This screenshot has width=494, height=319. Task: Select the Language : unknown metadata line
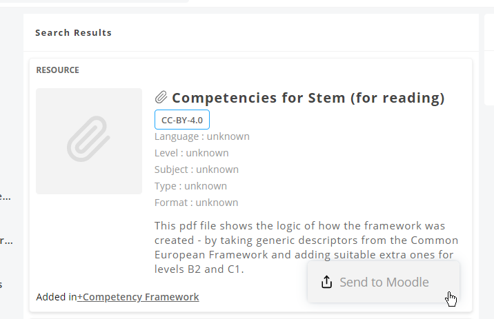point(202,136)
